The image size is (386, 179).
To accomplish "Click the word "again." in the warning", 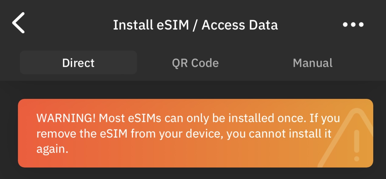I will pos(52,149).
